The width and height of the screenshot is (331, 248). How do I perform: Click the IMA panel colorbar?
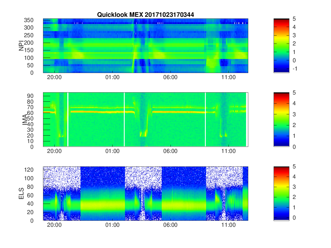(281, 120)
